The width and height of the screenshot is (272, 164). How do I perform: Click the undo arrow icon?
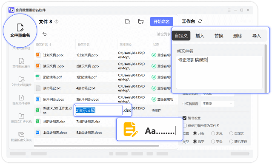tap(45, 34)
